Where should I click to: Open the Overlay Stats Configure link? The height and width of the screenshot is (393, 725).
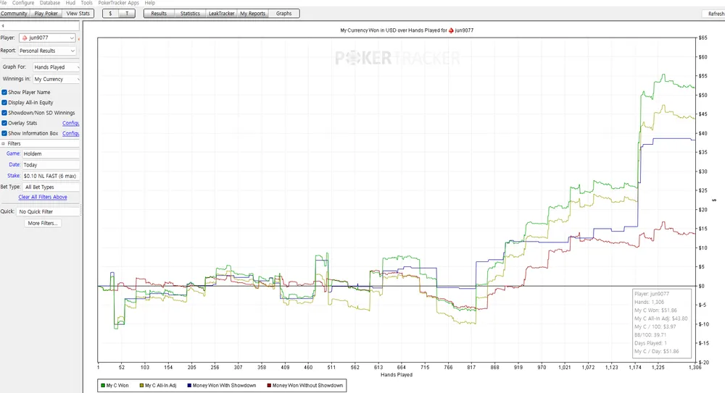(x=71, y=123)
